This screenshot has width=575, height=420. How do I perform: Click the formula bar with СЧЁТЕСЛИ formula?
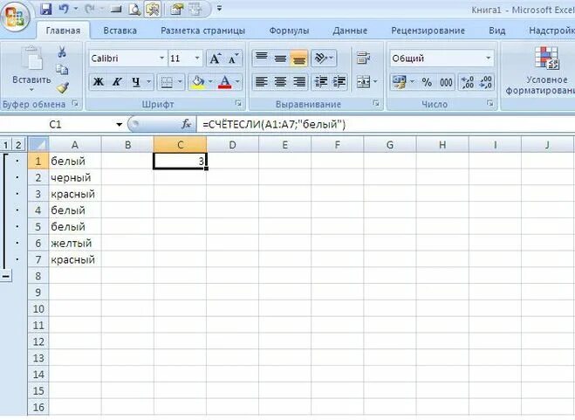pos(385,125)
